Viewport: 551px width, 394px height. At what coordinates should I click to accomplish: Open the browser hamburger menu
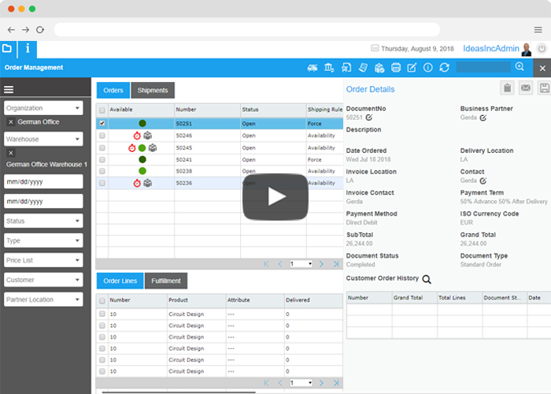click(x=538, y=30)
